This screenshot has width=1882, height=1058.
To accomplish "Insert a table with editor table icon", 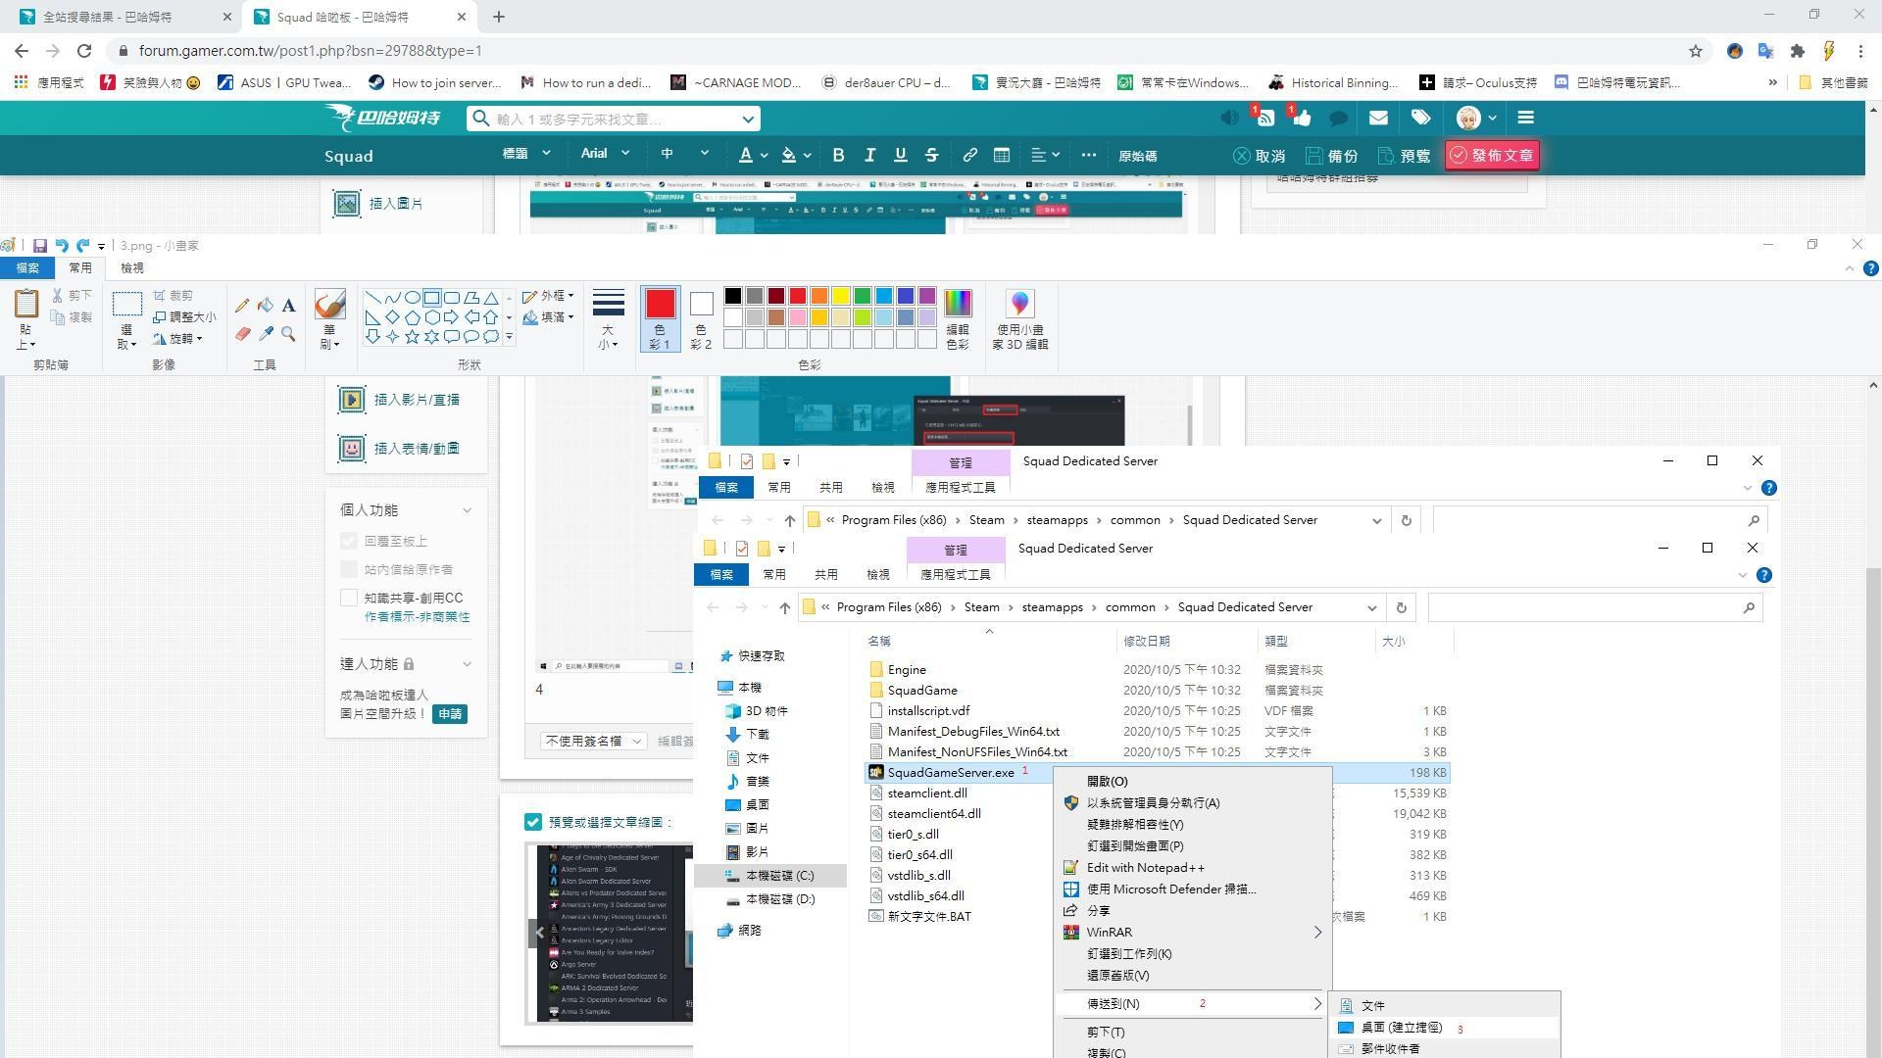I will [1001, 155].
